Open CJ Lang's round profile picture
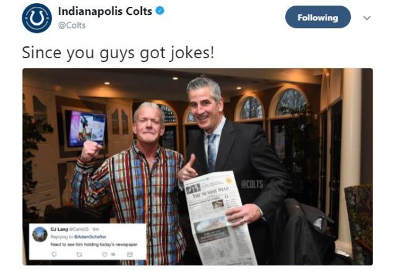 (x=40, y=234)
